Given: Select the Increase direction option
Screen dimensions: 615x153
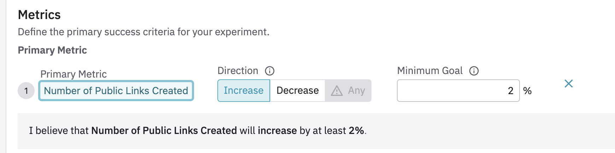Looking at the screenshot, I should (244, 91).
